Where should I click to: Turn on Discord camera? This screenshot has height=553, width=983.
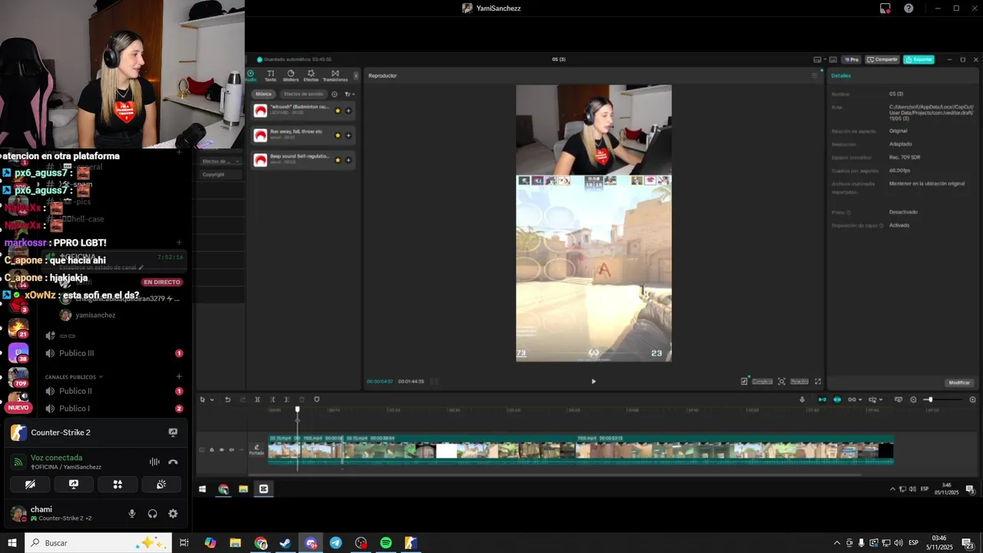30,485
